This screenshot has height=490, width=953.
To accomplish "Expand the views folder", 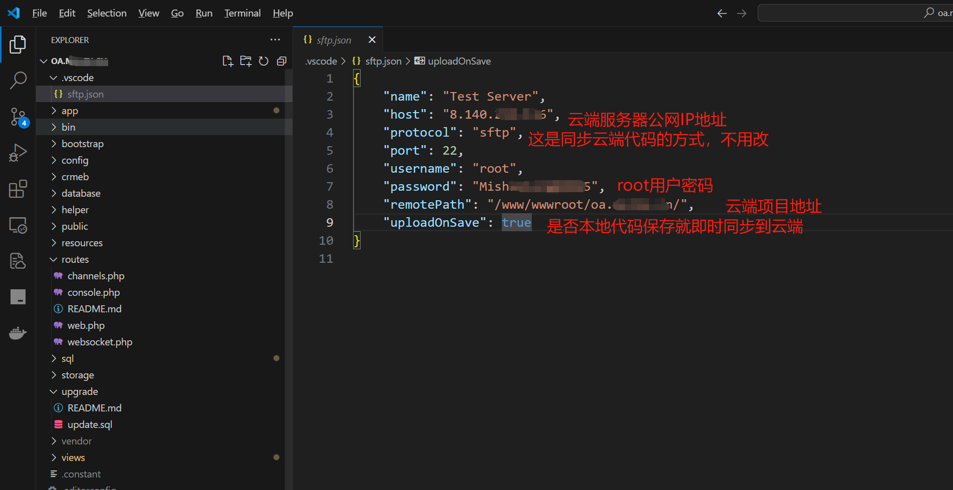I will coord(164,457).
